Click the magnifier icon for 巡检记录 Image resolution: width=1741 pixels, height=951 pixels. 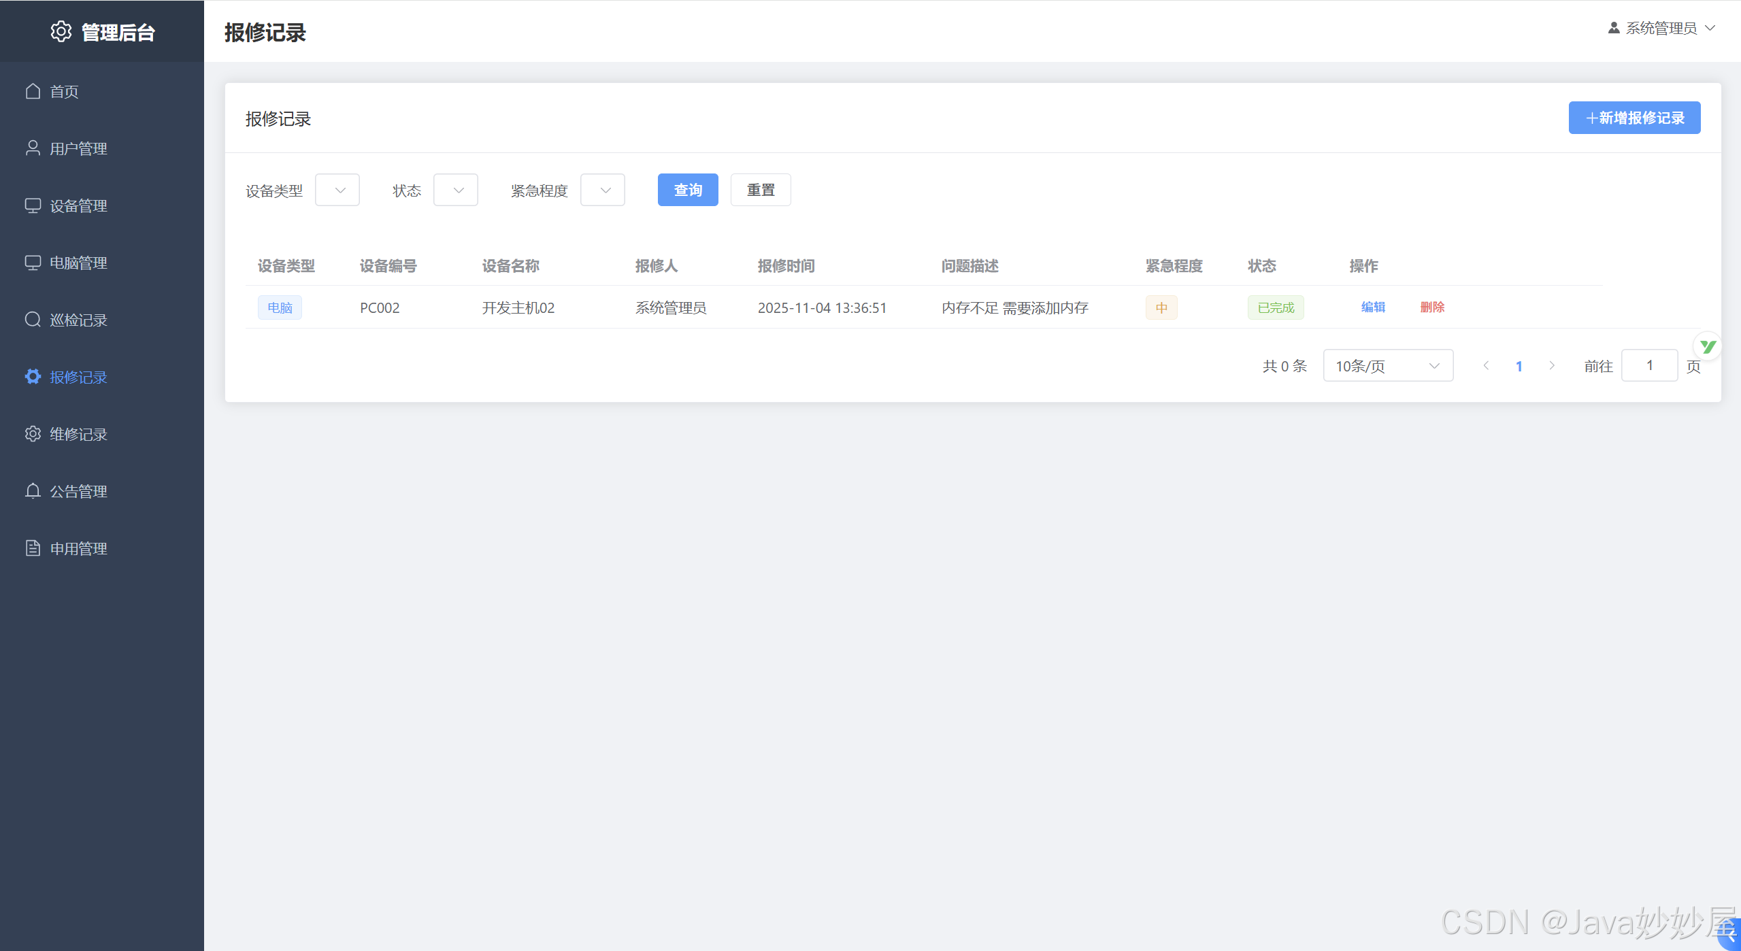(x=33, y=320)
